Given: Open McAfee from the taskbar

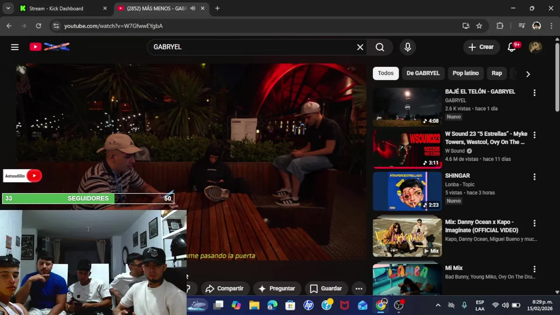Looking at the screenshot, I should point(345,305).
